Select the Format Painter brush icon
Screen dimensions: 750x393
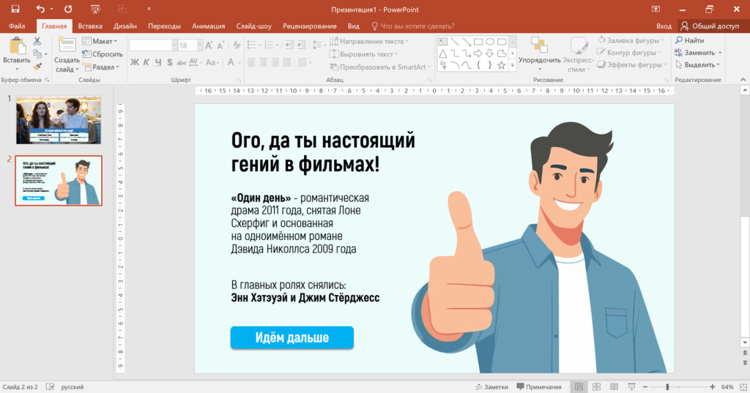click(37, 67)
